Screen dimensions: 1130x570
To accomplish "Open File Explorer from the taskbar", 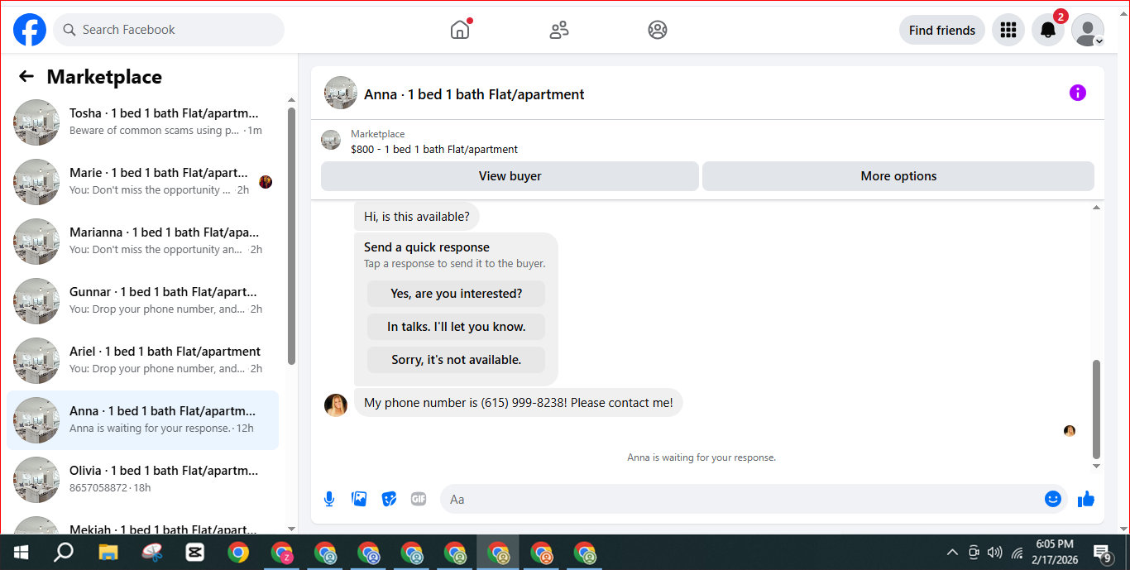I will [x=108, y=552].
